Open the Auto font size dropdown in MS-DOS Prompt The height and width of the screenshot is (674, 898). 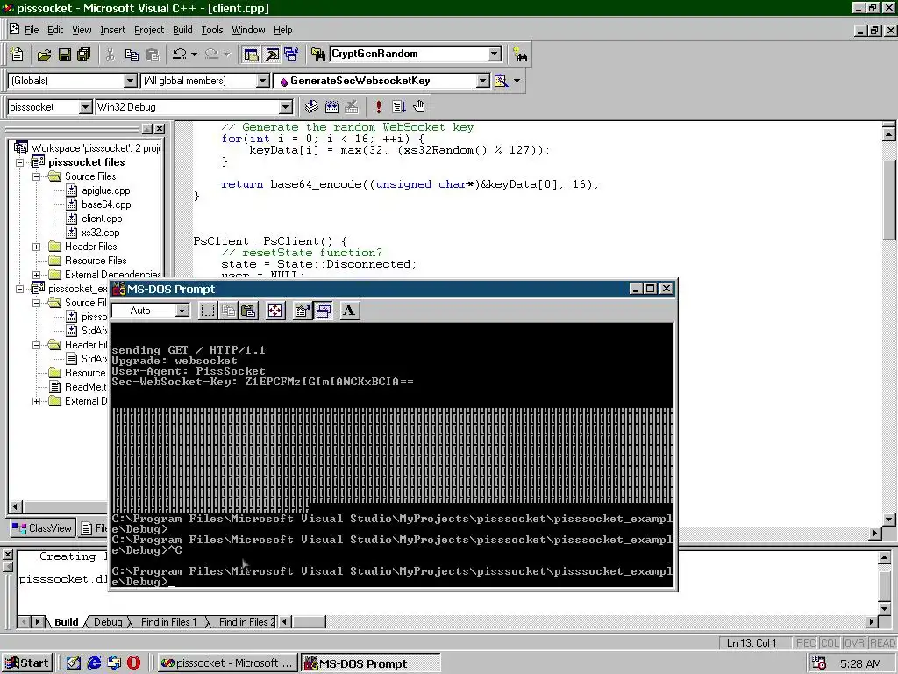[x=182, y=311]
